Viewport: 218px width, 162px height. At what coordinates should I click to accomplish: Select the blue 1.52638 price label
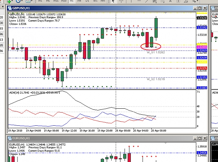click(x=202, y=57)
